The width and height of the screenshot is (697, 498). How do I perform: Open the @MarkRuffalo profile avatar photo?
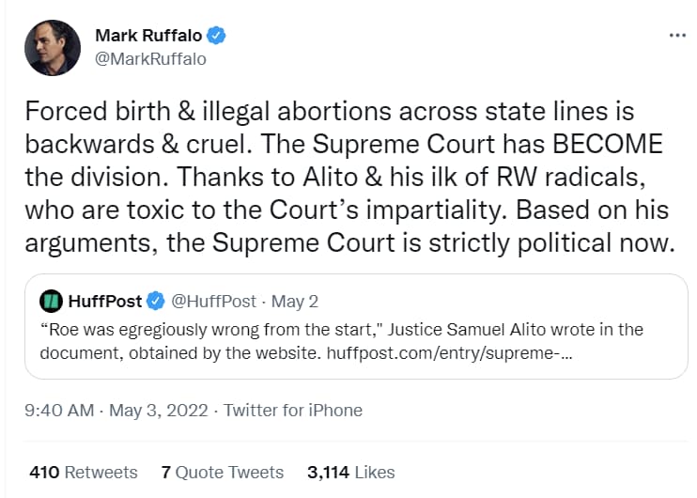click(x=53, y=48)
